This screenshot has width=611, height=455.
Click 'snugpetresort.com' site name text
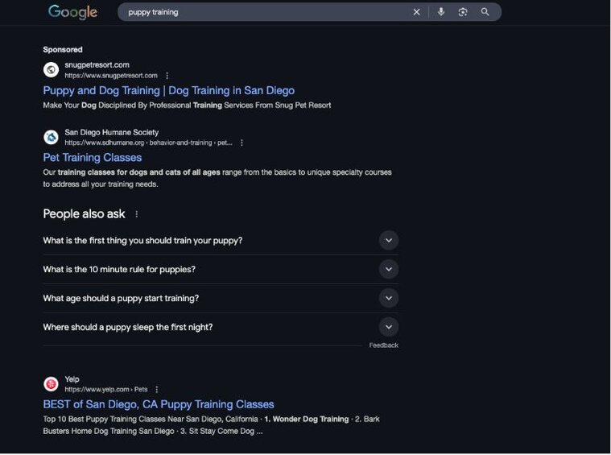[x=97, y=64]
